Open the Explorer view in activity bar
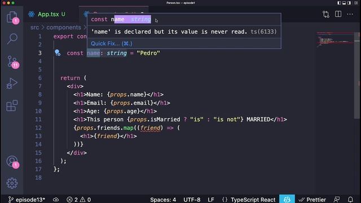 12,17
